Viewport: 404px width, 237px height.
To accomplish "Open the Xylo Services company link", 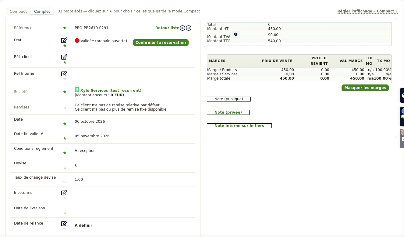I will pyautogui.click(x=111, y=91).
